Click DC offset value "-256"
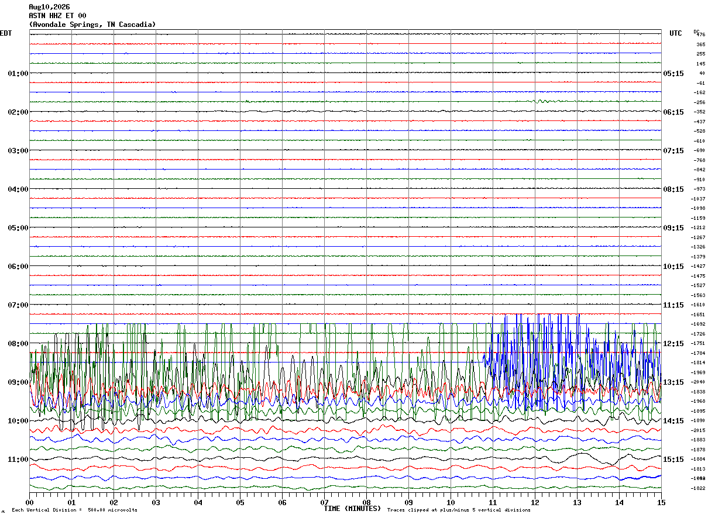 [x=699, y=102]
